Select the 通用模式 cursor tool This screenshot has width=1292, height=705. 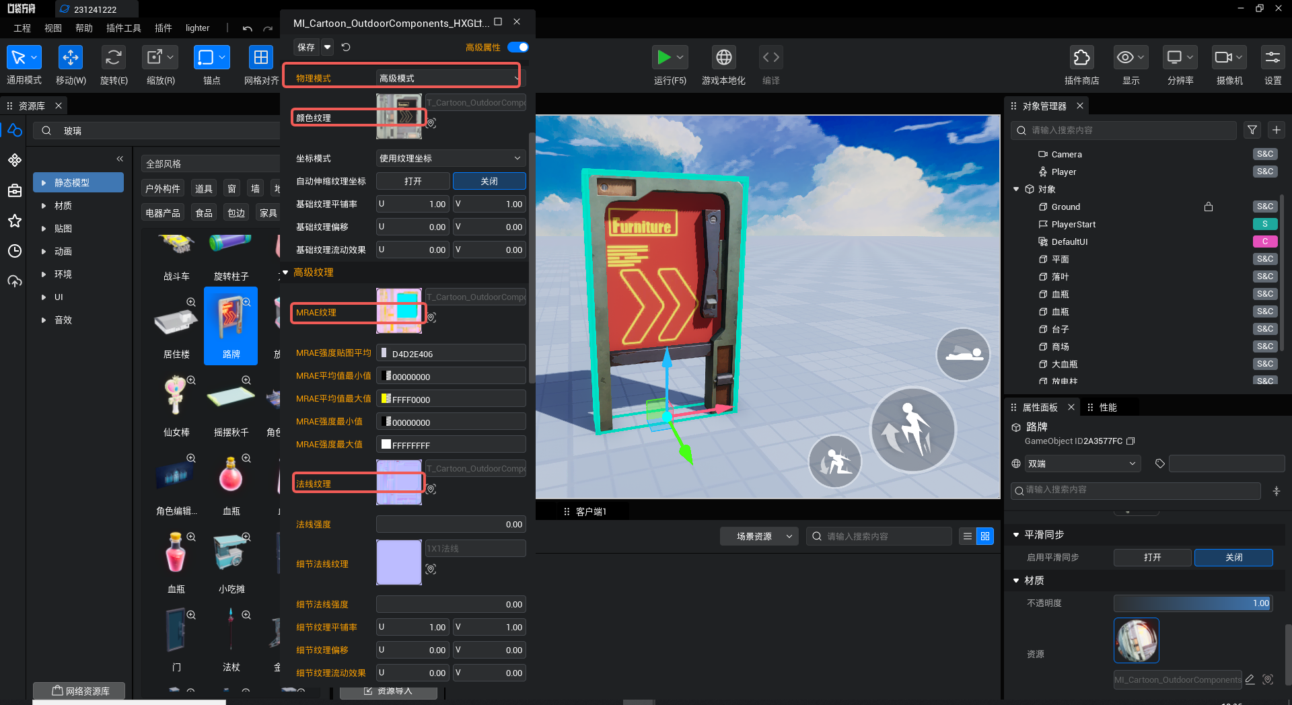24,58
